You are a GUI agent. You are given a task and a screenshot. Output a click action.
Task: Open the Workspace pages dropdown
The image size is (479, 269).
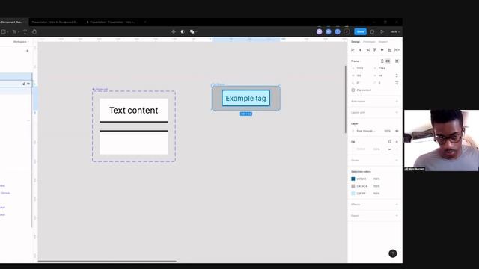[21, 42]
